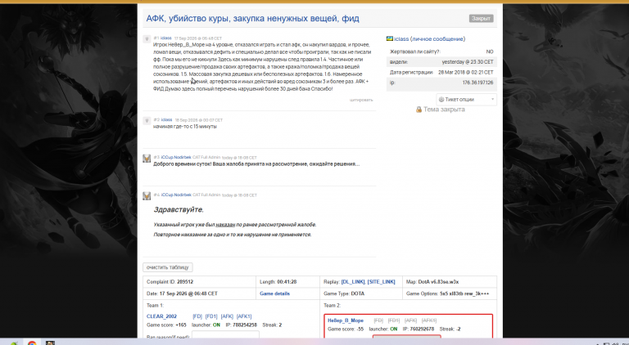This screenshot has width=629, height=345.
Task: Open the iclass profile link in sidebar
Action: (401, 38)
